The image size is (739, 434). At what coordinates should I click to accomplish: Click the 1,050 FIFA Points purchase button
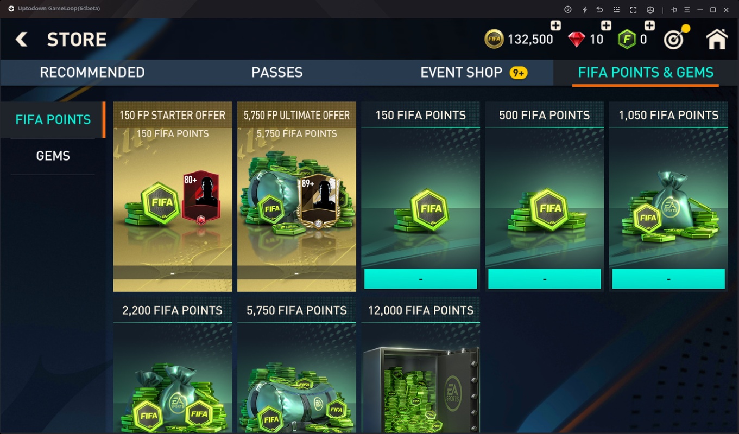(668, 279)
